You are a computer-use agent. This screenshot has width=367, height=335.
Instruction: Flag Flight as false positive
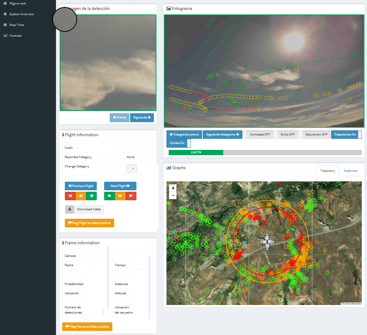pyautogui.click(x=89, y=223)
